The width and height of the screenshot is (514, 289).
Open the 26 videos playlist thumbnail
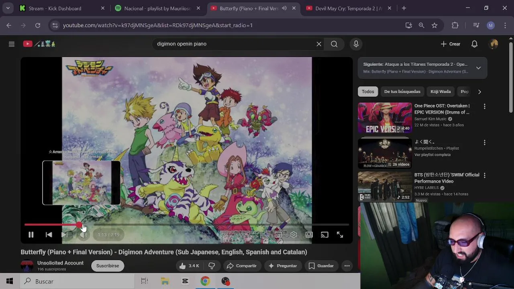(385, 153)
